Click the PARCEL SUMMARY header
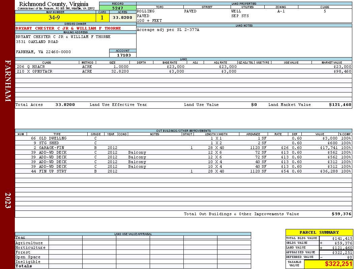Image resolution: width=354 pixels, height=269 pixels. 319,233
